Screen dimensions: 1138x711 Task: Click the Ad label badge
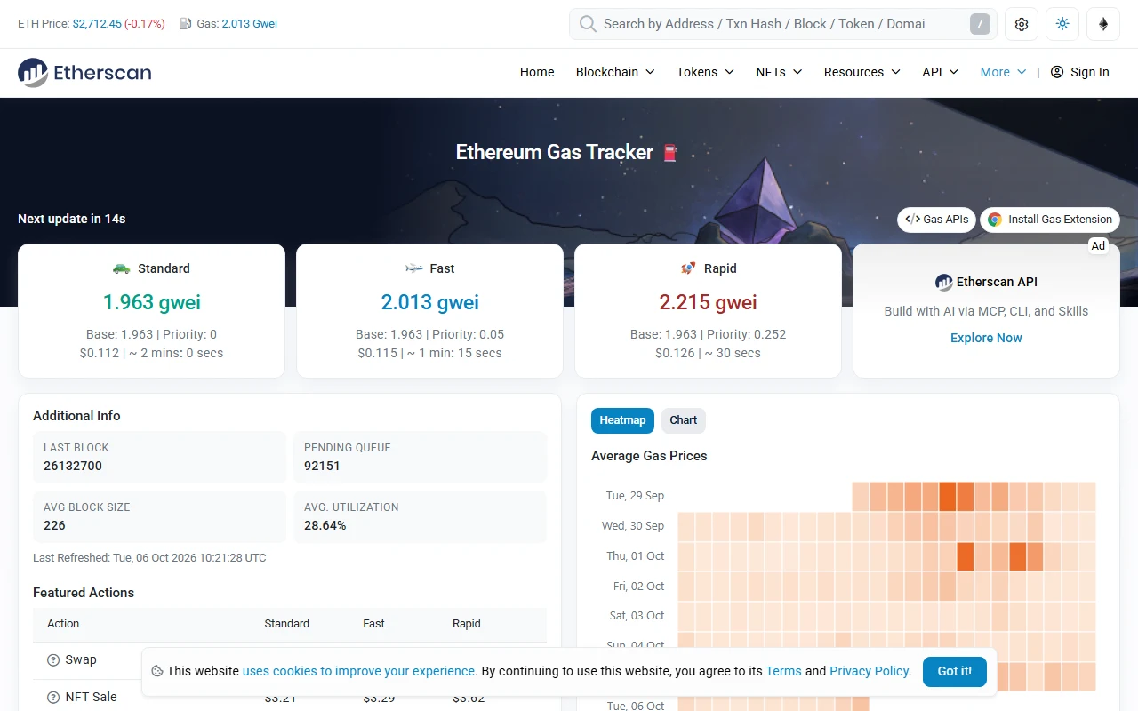(x=1099, y=246)
